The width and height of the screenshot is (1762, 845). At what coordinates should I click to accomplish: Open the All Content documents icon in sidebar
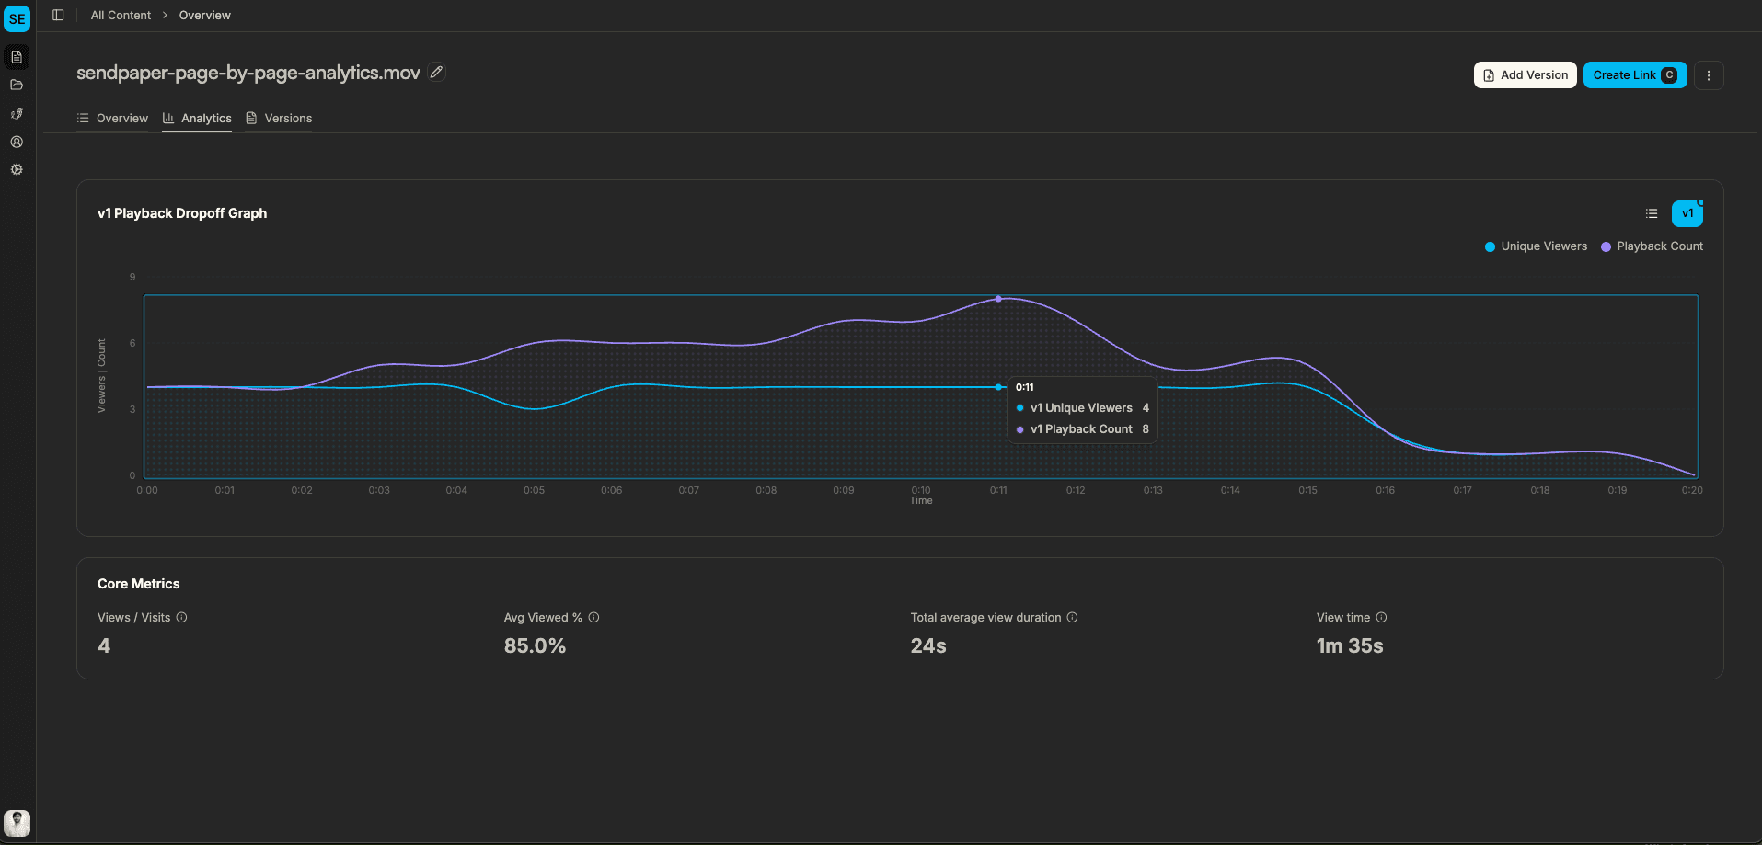(17, 56)
